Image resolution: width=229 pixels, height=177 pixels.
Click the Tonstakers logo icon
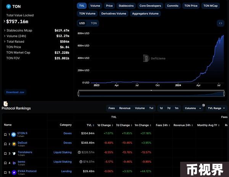point(14,153)
